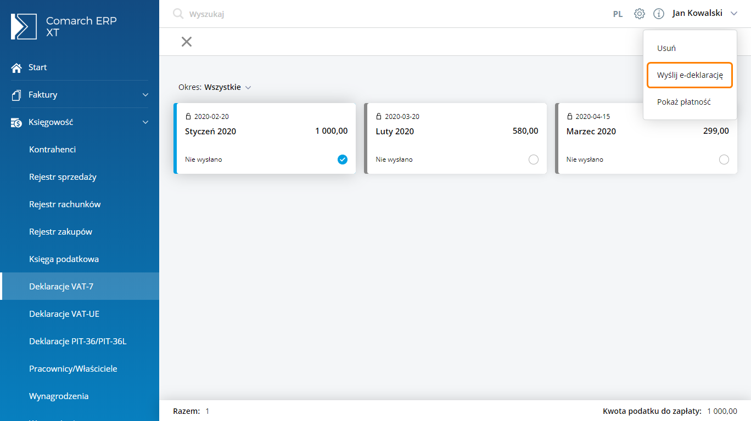Switch language with the PL button

click(618, 14)
